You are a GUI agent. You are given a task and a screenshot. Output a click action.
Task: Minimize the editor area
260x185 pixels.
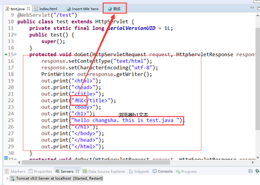pos(252,7)
